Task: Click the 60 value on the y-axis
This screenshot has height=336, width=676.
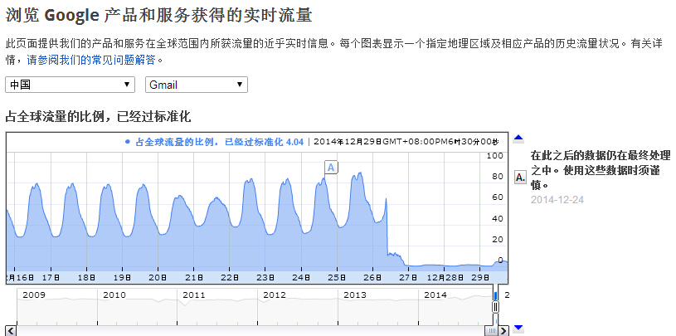Action: 498,197
